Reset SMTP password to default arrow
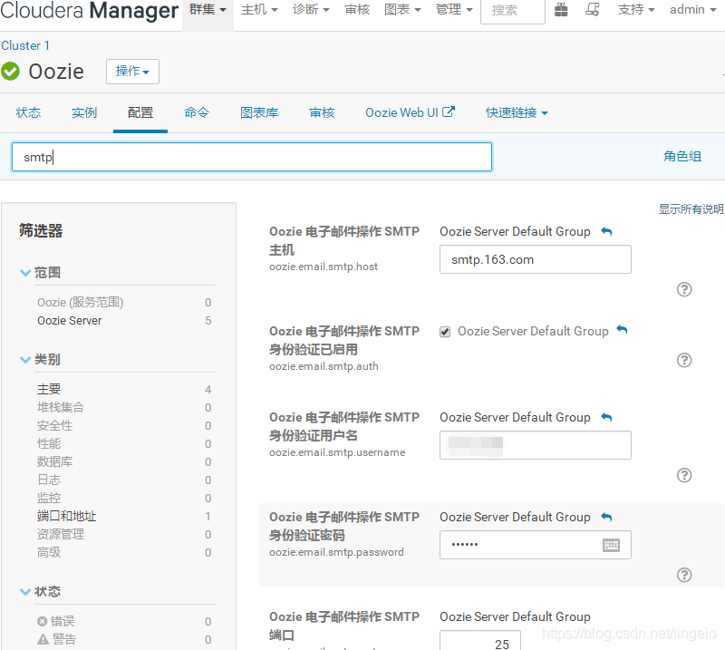Viewport: 725px width, 650px height. coord(606,517)
